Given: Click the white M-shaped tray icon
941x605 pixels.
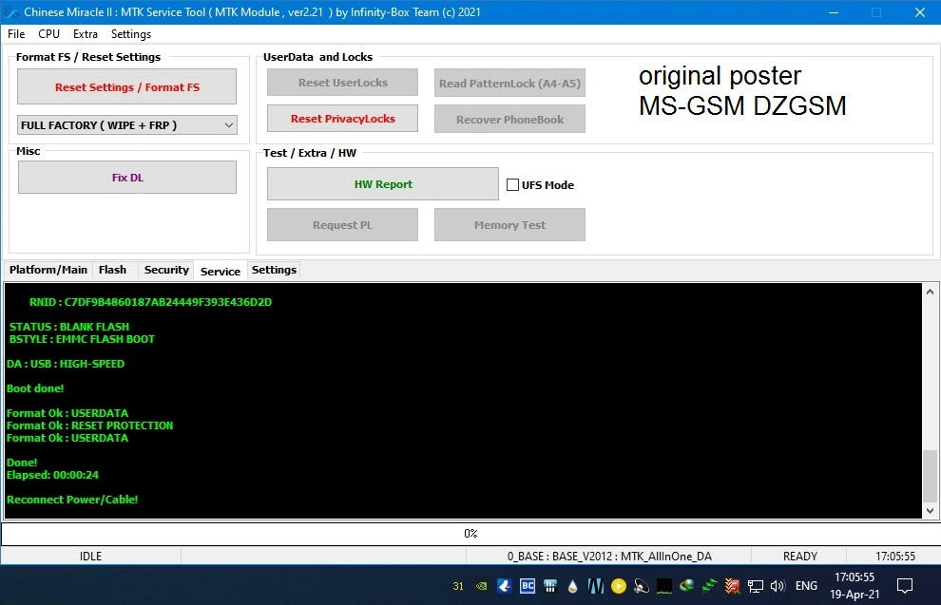Looking at the screenshot, I should [595, 586].
